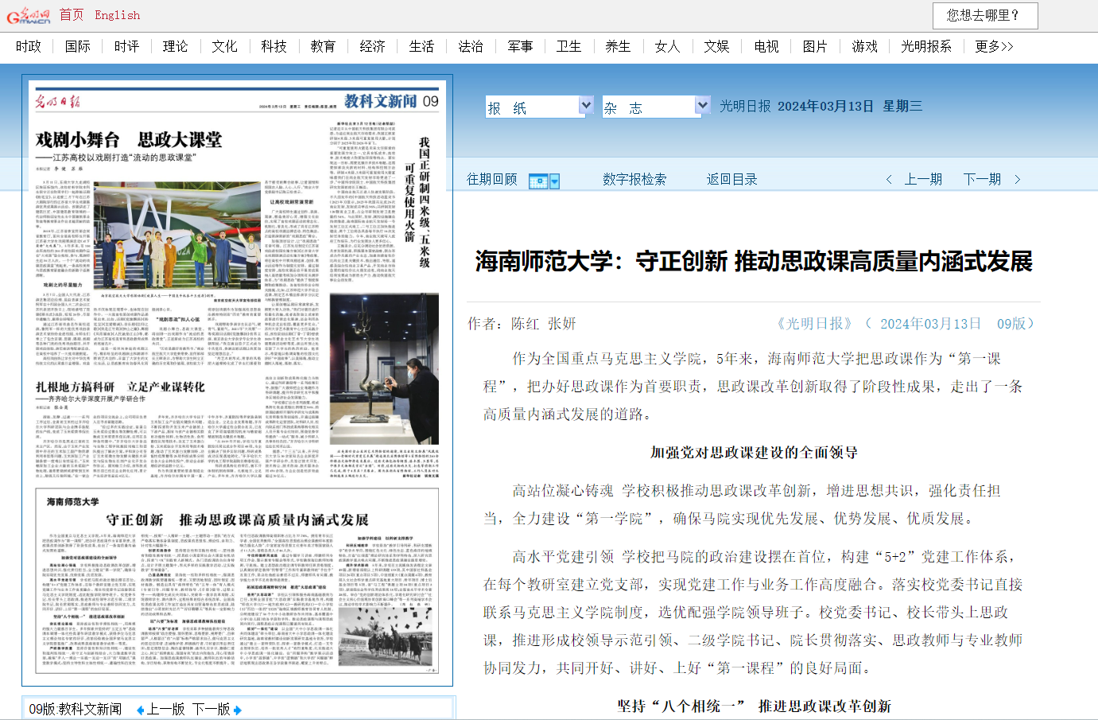Expand the 报纸 newspaper dropdown
This screenshot has height=720, width=1098.
pyautogui.click(x=586, y=105)
